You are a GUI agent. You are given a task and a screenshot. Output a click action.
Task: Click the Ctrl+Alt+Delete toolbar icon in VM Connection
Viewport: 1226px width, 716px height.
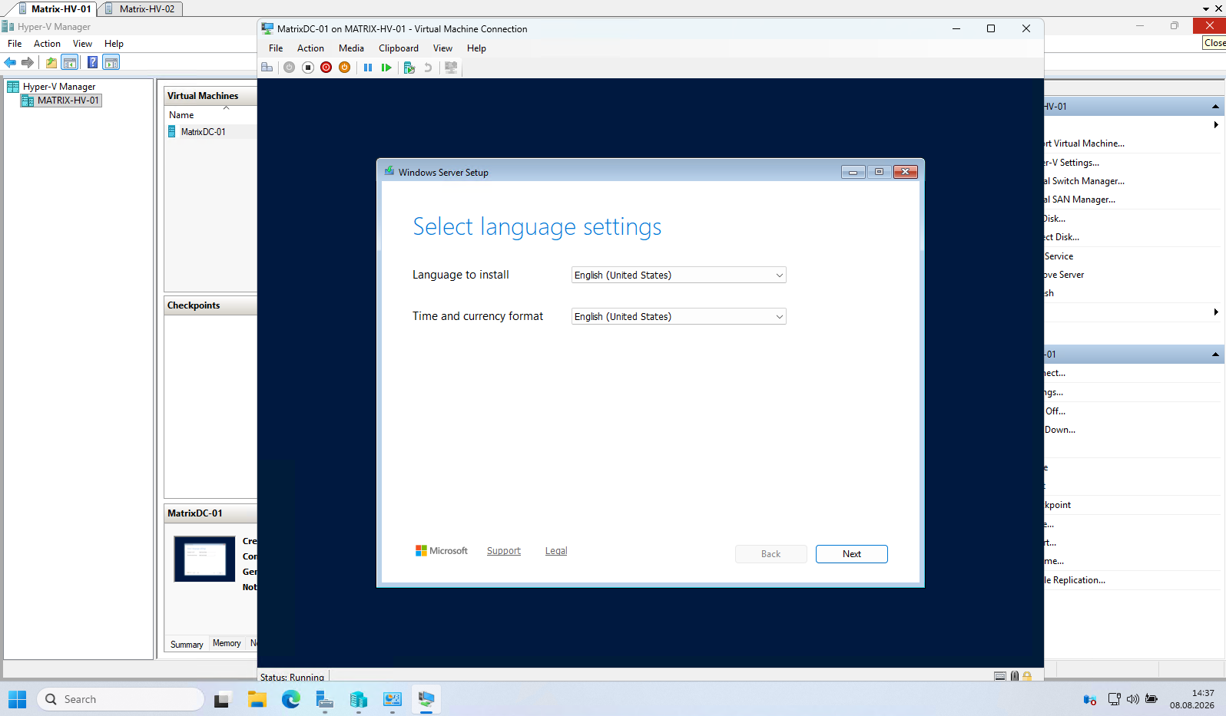[267, 68]
